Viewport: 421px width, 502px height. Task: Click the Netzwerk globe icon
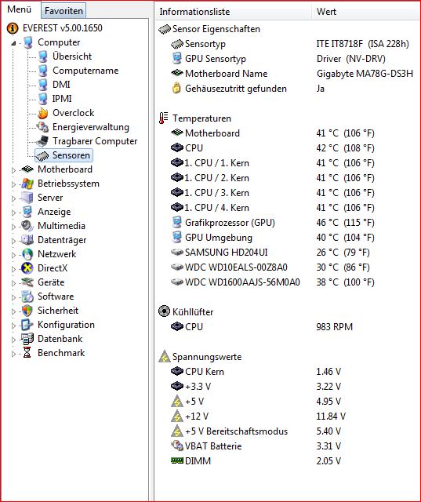coord(27,254)
